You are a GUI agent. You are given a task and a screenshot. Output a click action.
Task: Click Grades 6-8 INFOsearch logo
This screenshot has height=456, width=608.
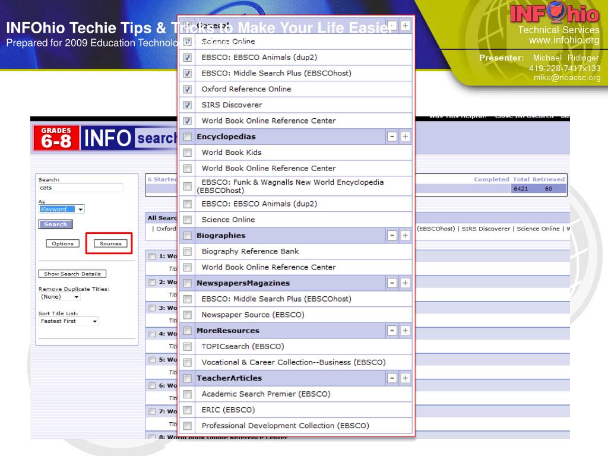click(x=104, y=138)
